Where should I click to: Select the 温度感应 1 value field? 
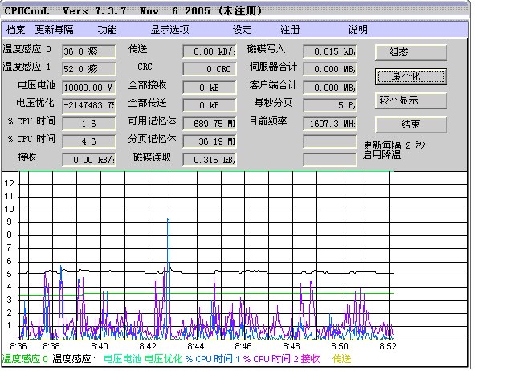(x=89, y=69)
